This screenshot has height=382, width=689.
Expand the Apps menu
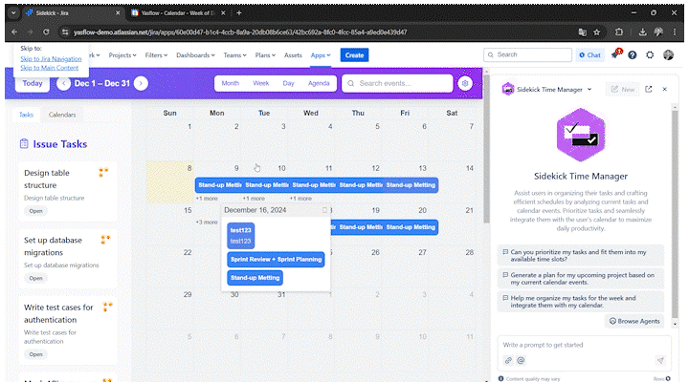click(x=321, y=55)
